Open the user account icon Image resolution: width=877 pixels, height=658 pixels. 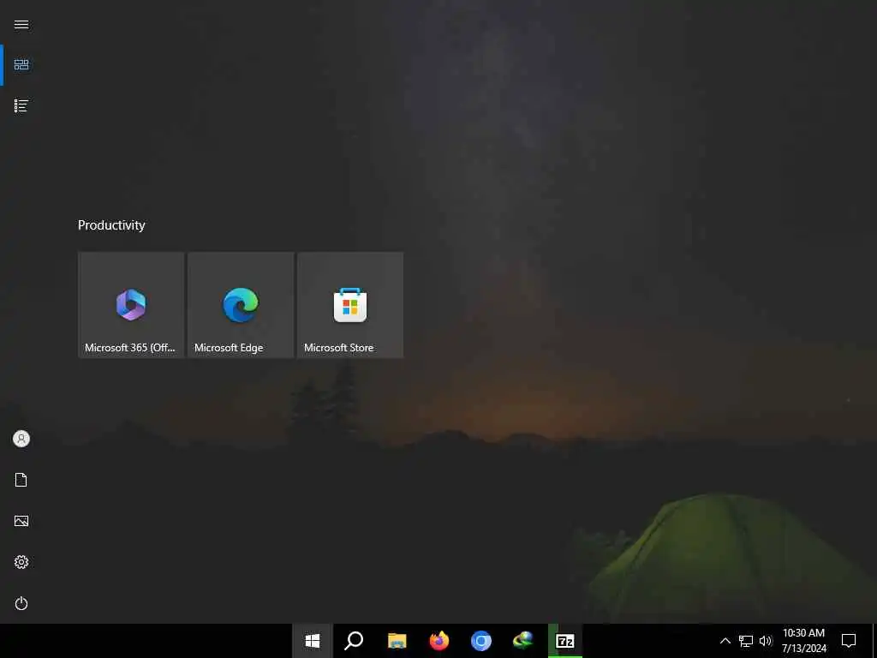coord(21,439)
